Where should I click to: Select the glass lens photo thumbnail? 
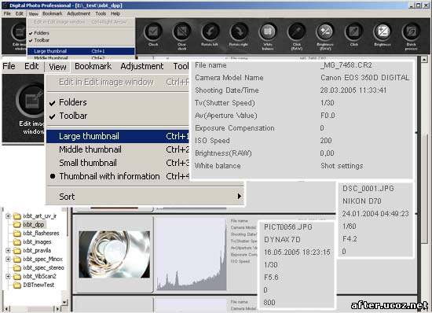[x=115, y=254]
